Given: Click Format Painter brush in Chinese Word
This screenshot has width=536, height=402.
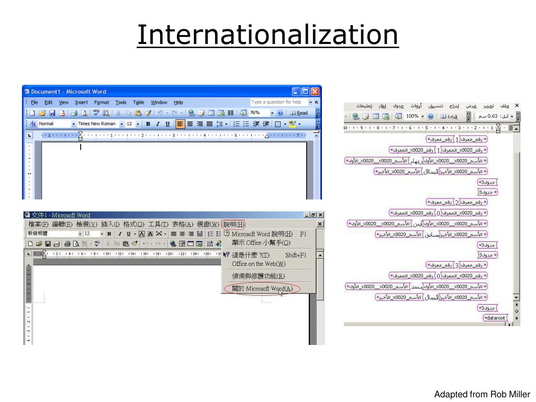Looking at the screenshot, I should point(135,244).
